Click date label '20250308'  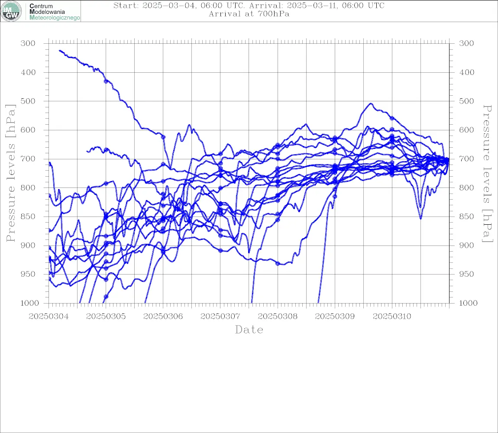(278, 317)
